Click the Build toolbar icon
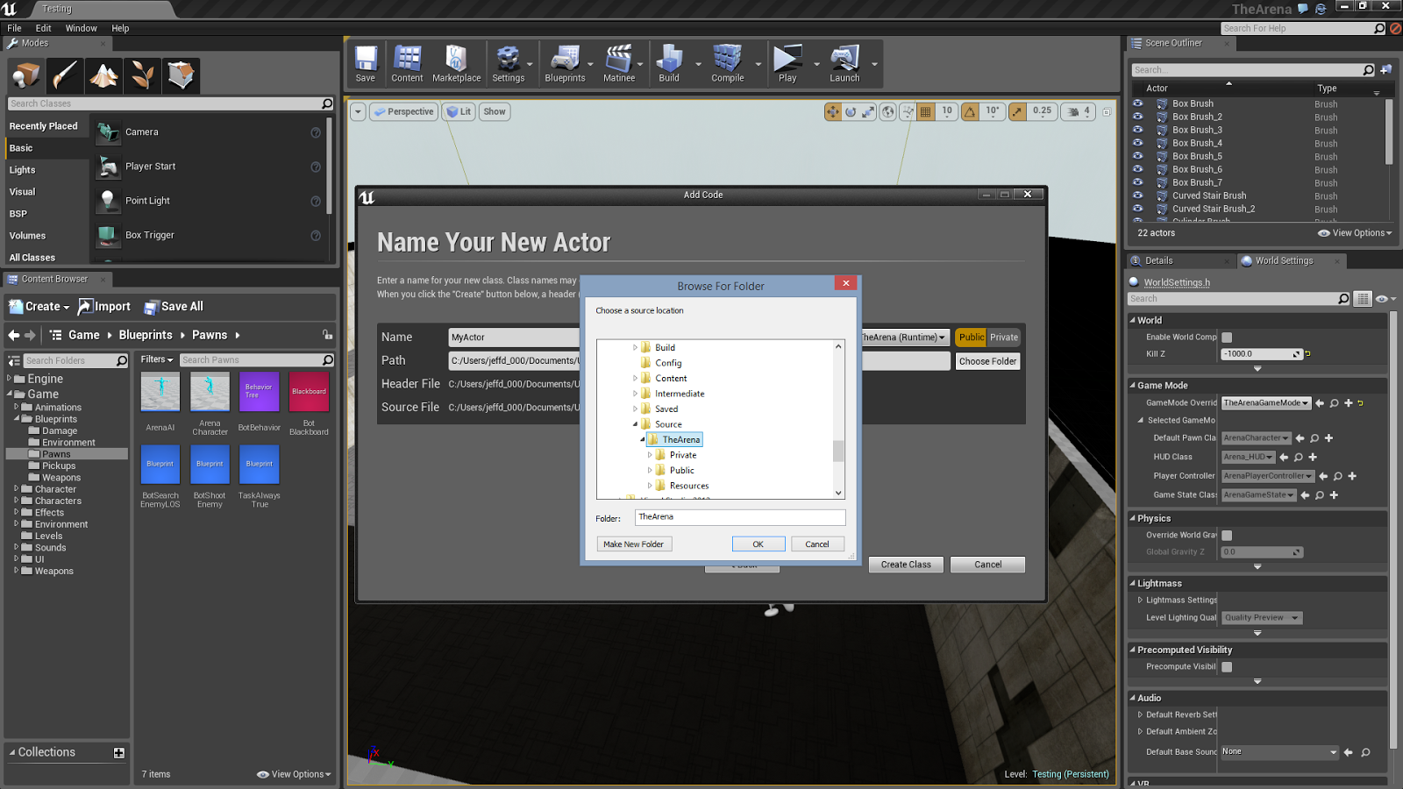Viewport: 1403px width, 789px height. click(669, 64)
